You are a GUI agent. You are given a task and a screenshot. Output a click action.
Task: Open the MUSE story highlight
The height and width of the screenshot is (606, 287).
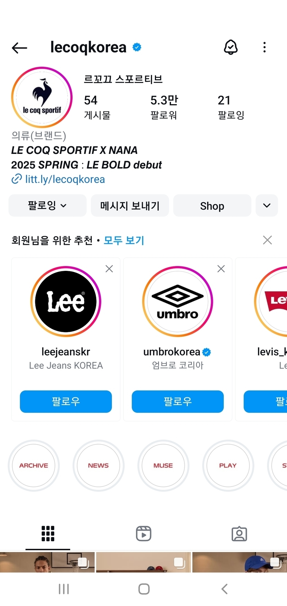point(163,466)
